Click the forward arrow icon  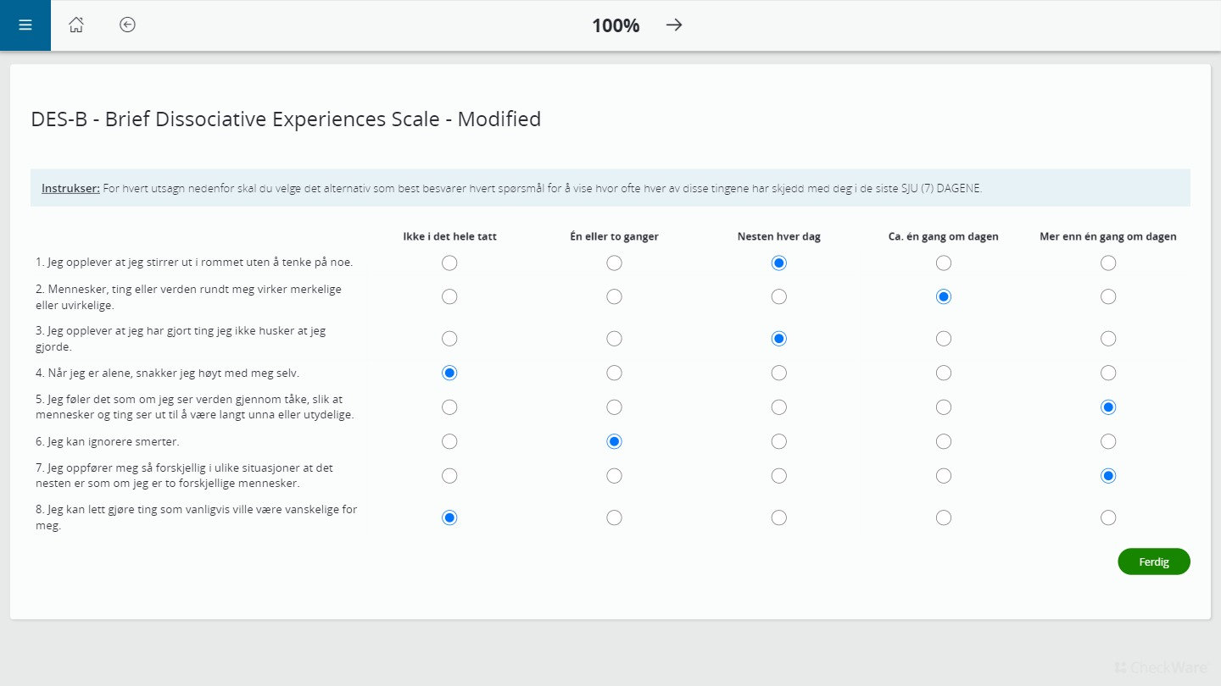click(673, 25)
